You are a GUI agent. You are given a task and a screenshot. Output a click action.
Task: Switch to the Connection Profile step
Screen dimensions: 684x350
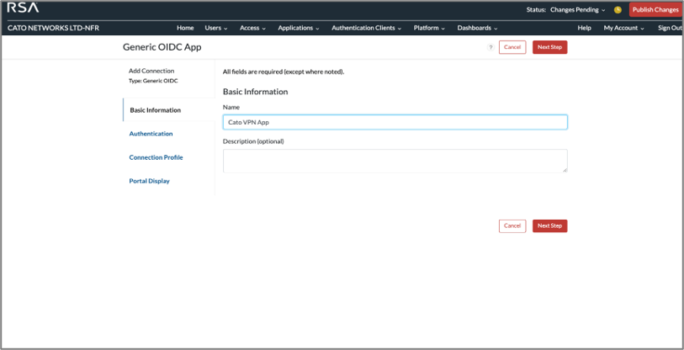coord(156,157)
